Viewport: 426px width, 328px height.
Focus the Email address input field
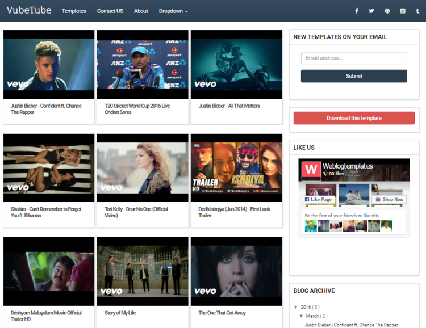point(354,58)
